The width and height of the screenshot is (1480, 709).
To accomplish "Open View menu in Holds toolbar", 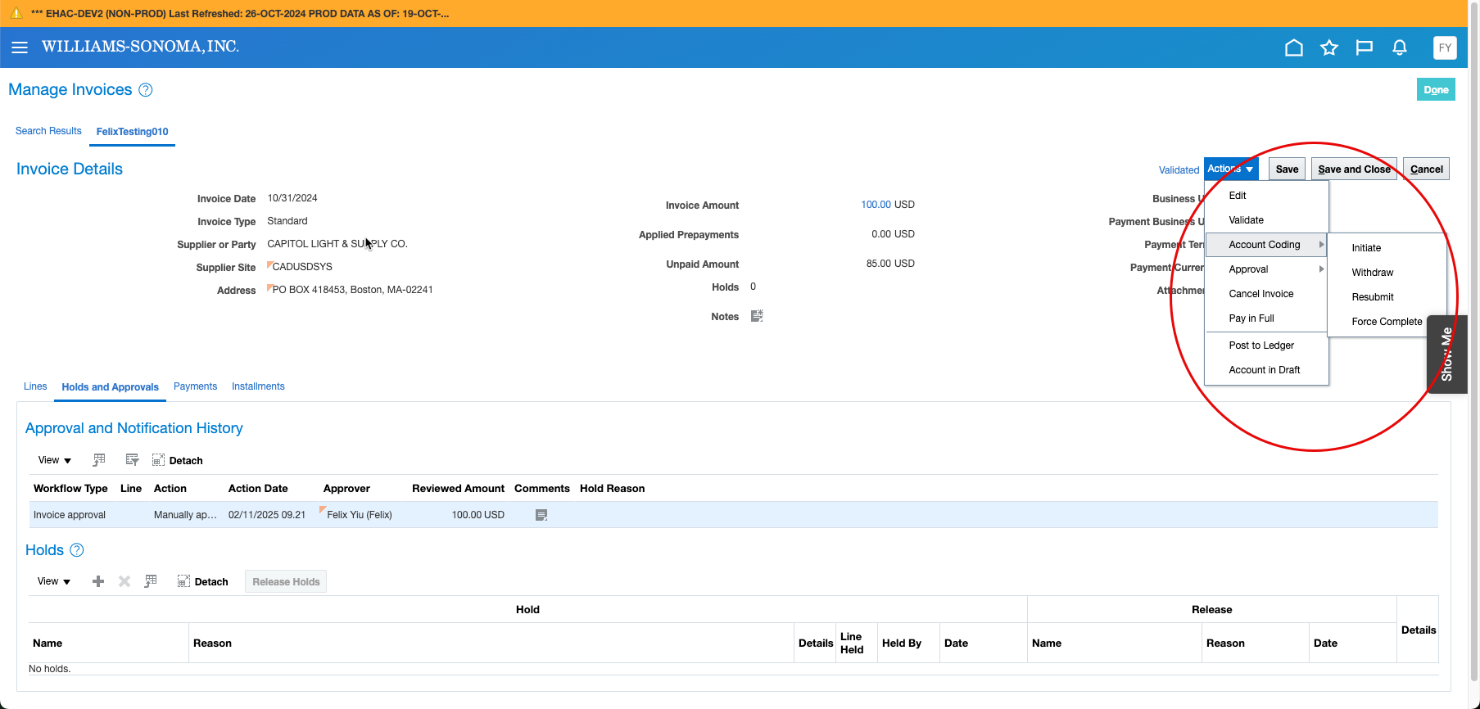I will (x=54, y=581).
